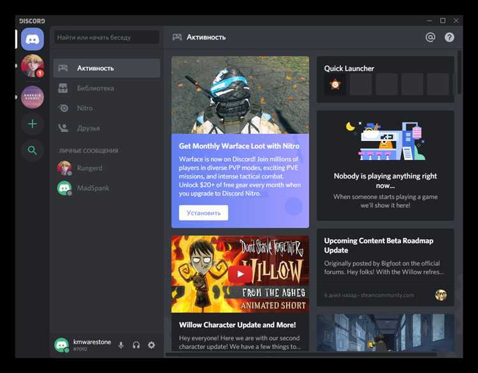Viewport: 478px width, 373px height.
Task: Click the Друзья friends icon
Action: pyautogui.click(x=63, y=128)
